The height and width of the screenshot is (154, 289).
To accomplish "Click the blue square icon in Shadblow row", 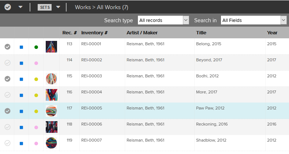I will [21, 143].
